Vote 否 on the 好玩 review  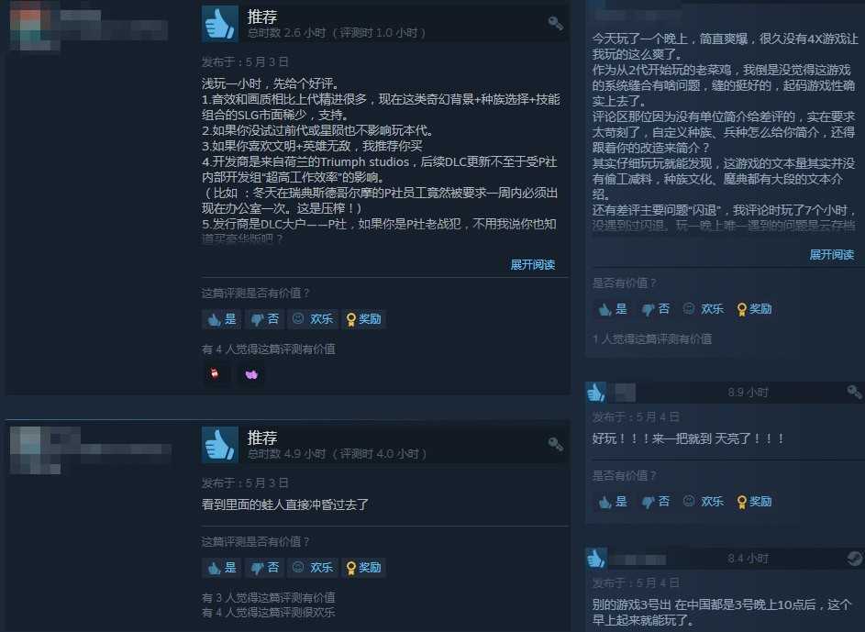[655, 502]
